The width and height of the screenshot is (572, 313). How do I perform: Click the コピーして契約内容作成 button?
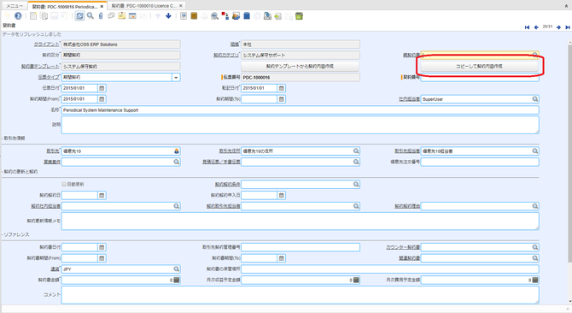(x=479, y=66)
